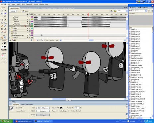Select the Gradient Transform tool
The height and width of the screenshot is (123, 154).
5,13
